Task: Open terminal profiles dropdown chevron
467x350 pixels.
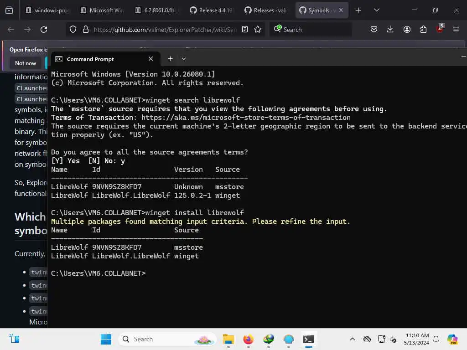Action: (184, 59)
